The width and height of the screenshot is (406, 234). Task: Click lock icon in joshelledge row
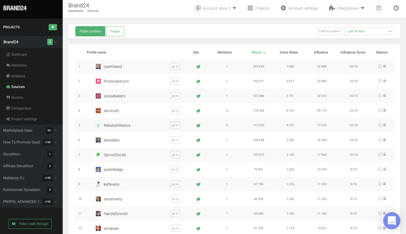[384, 169]
